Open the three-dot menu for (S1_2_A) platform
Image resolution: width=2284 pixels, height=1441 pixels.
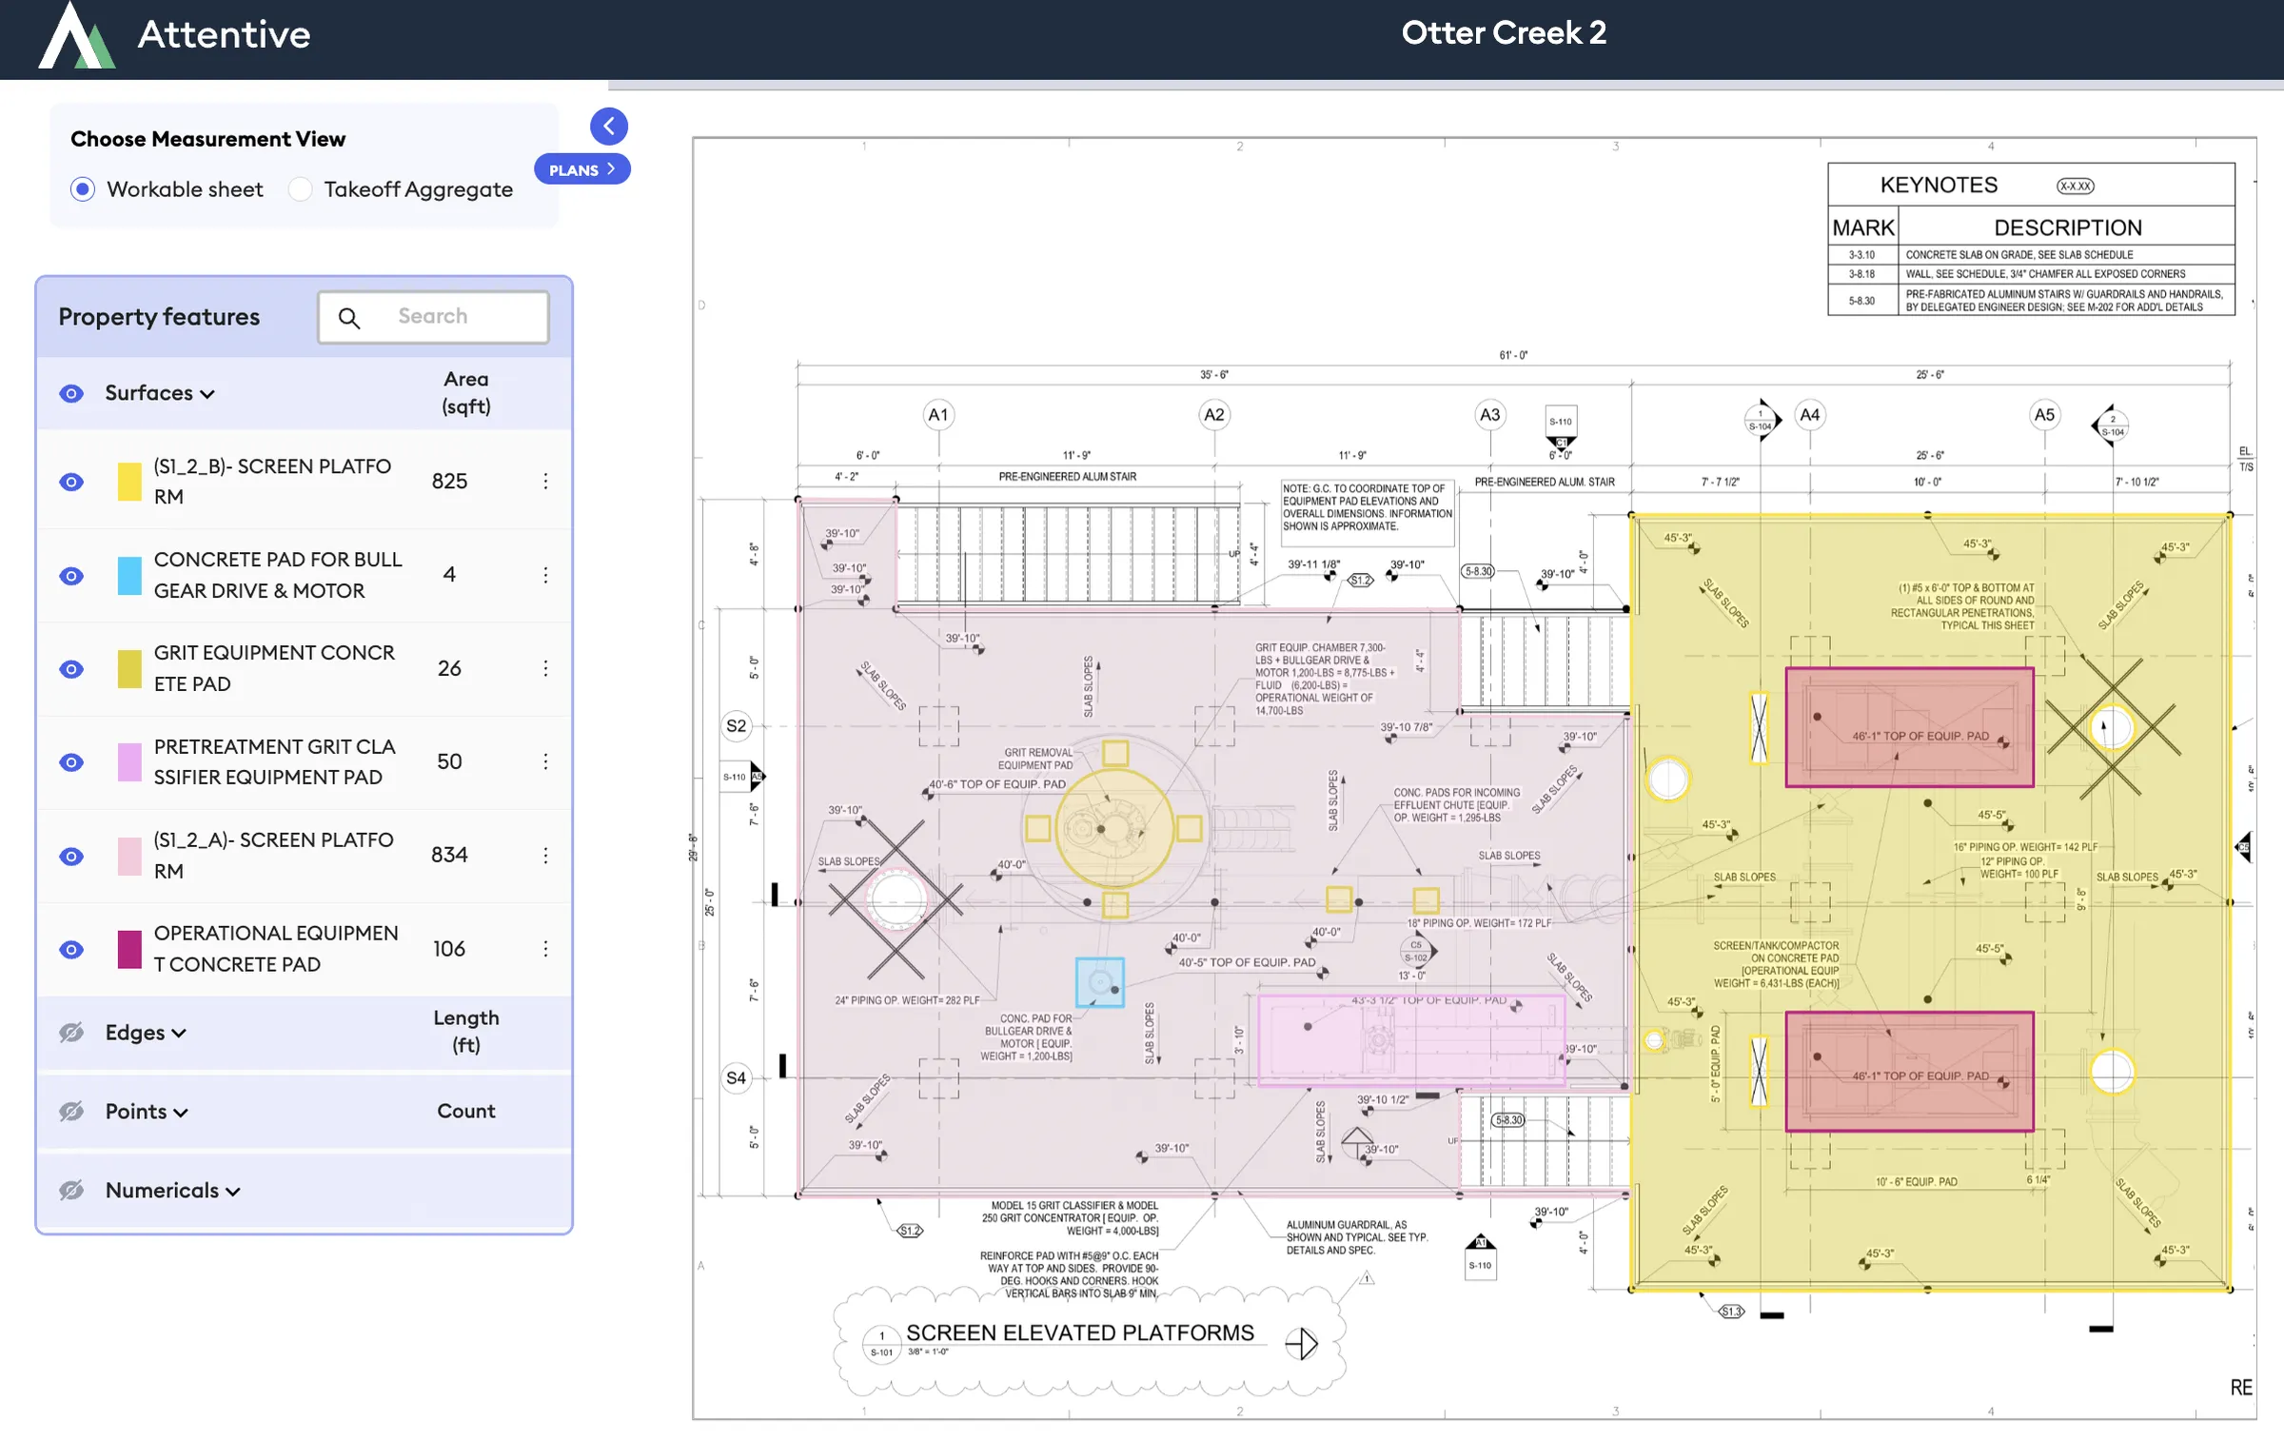tap(545, 855)
